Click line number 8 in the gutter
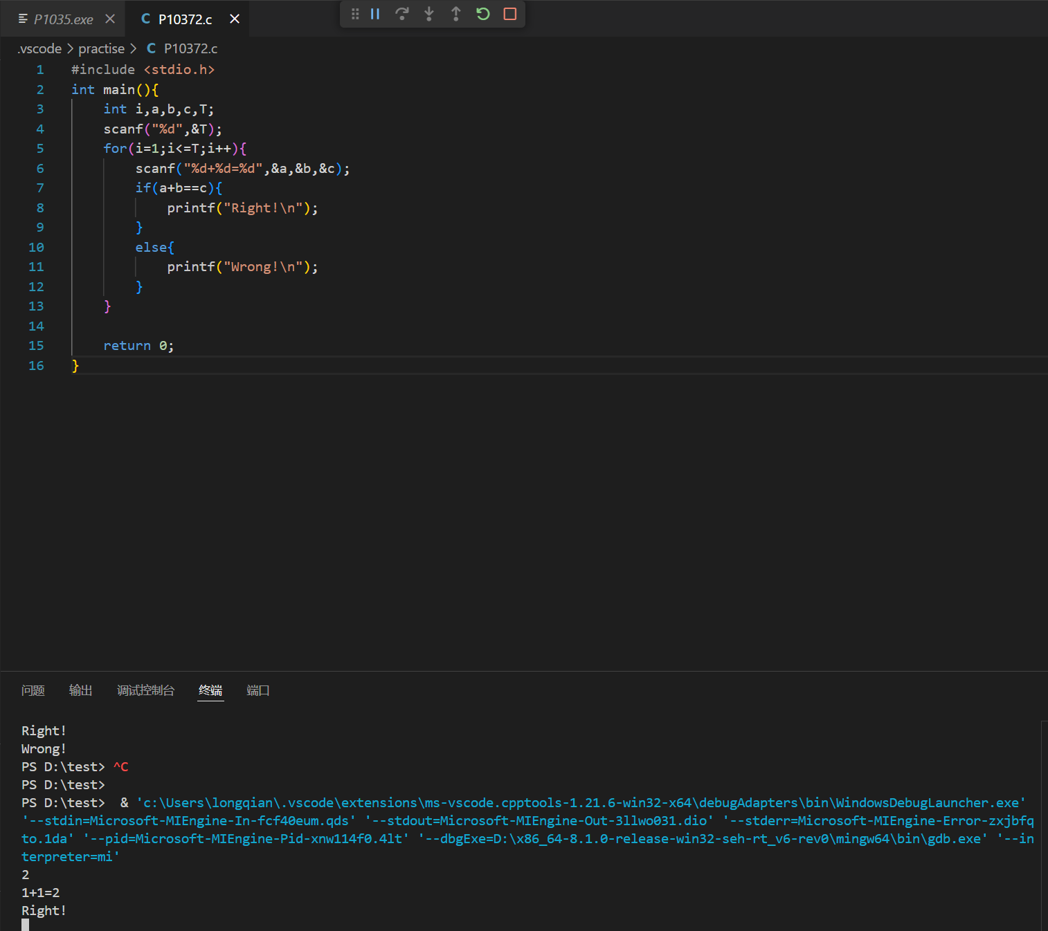 click(x=40, y=208)
